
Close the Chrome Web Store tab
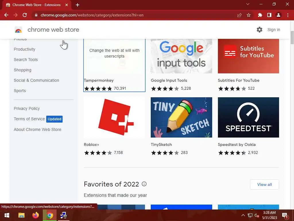coord(67,5)
